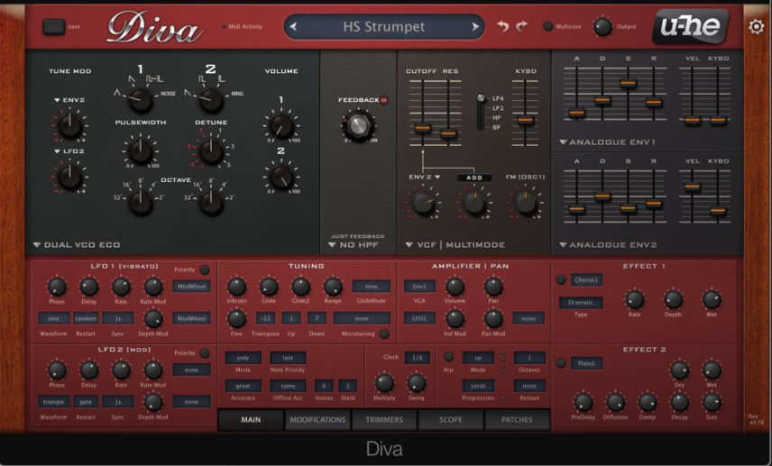Click the Output knob in header
The height and width of the screenshot is (466, 772).
click(x=602, y=26)
